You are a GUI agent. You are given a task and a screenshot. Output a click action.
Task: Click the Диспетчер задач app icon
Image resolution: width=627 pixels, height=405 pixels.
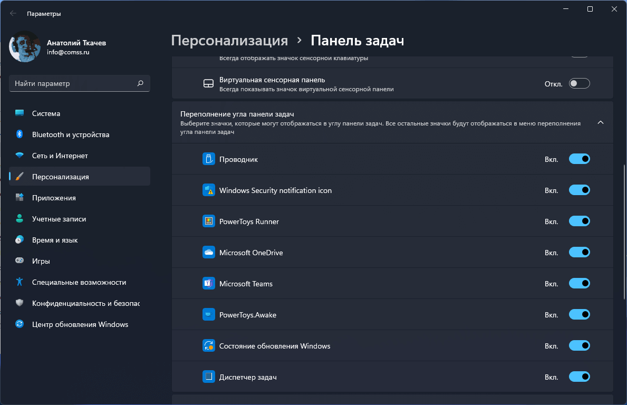point(209,377)
